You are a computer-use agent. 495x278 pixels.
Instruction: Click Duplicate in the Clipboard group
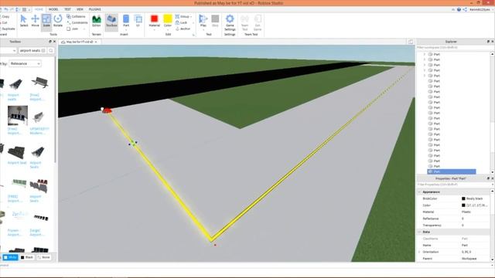[8, 29]
